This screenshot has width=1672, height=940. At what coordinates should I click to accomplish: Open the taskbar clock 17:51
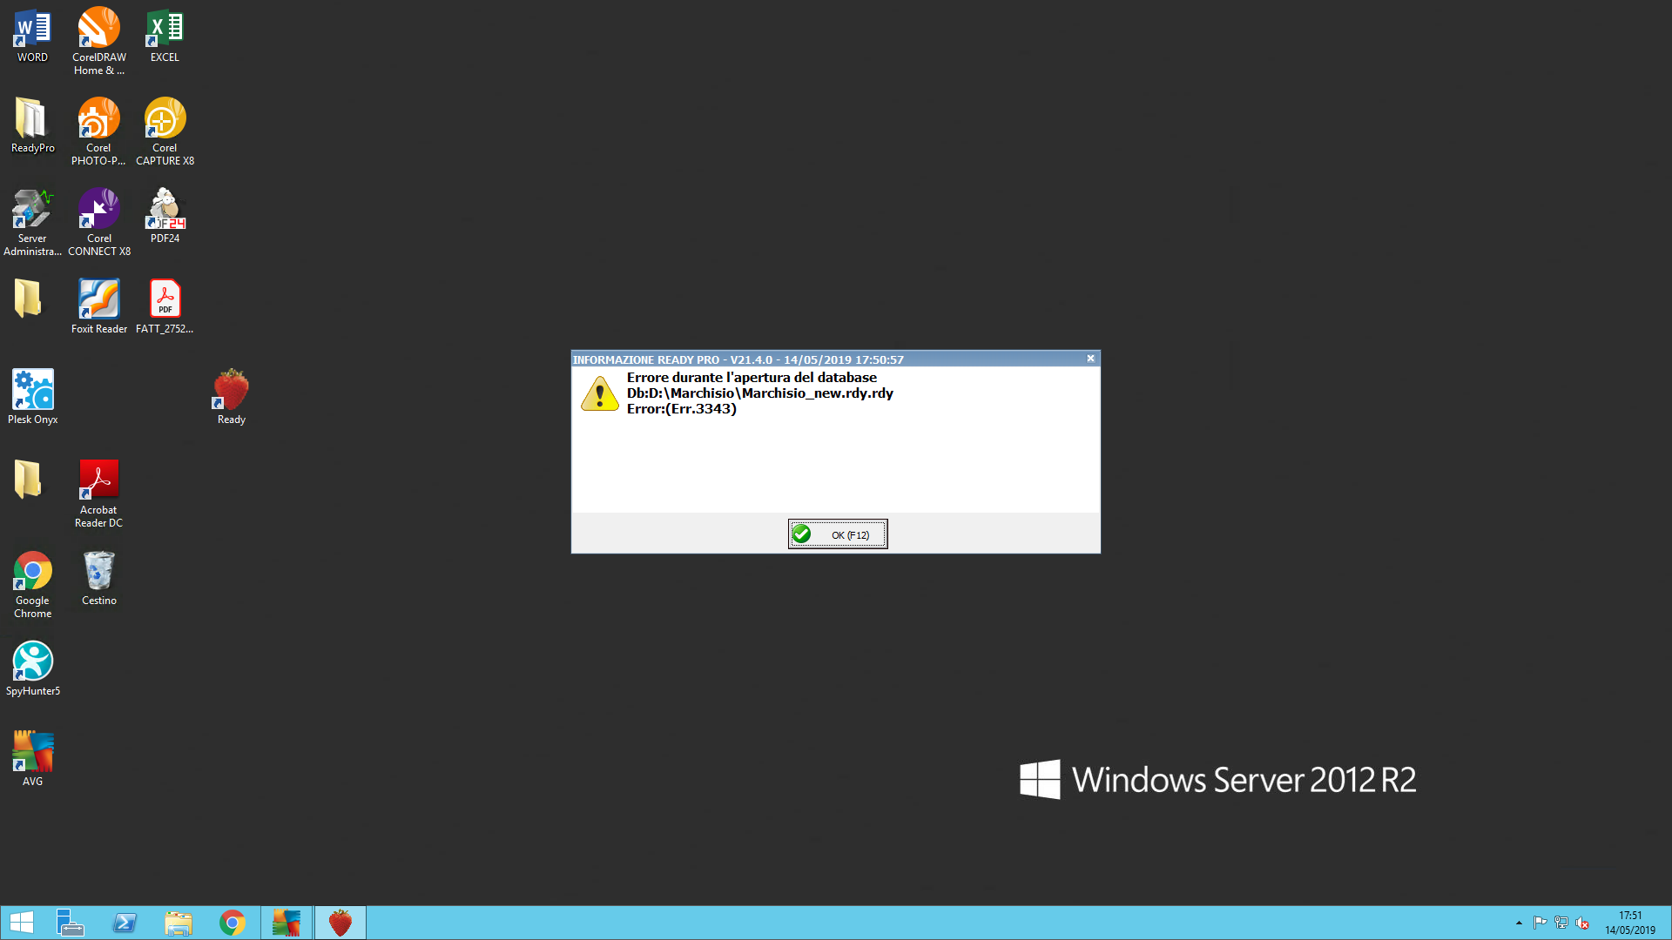pos(1630,923)
